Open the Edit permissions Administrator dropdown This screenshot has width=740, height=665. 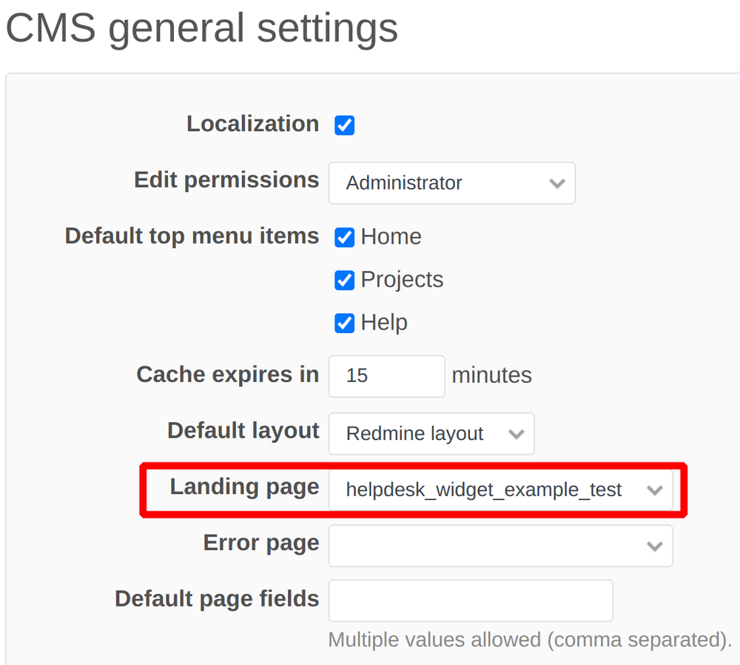point(451,183)
